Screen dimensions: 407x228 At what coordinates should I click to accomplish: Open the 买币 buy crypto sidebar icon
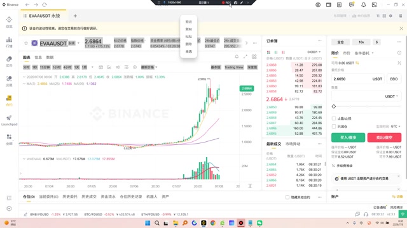coord(9,59)
